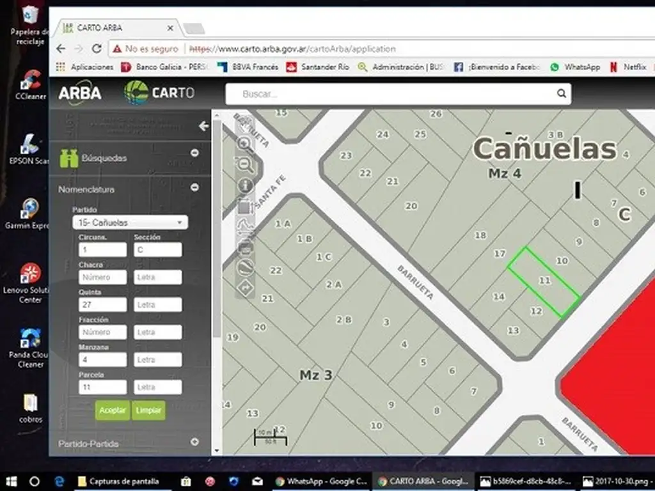Collapse the Nomenclatura section
The height and width of the screenshot is (491, 655).
(194, 188)
